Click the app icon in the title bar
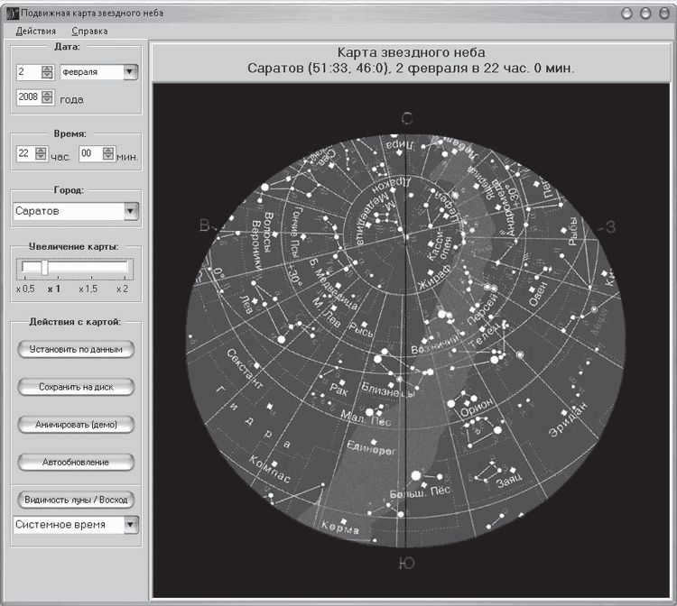The width and height of the screenshot is (677, 606). (13, 14)
